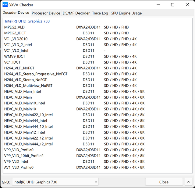Switch to the Trace Log tab
Image resolution: width=195 pixels, height=188 pixels.
tap(100, 13)
